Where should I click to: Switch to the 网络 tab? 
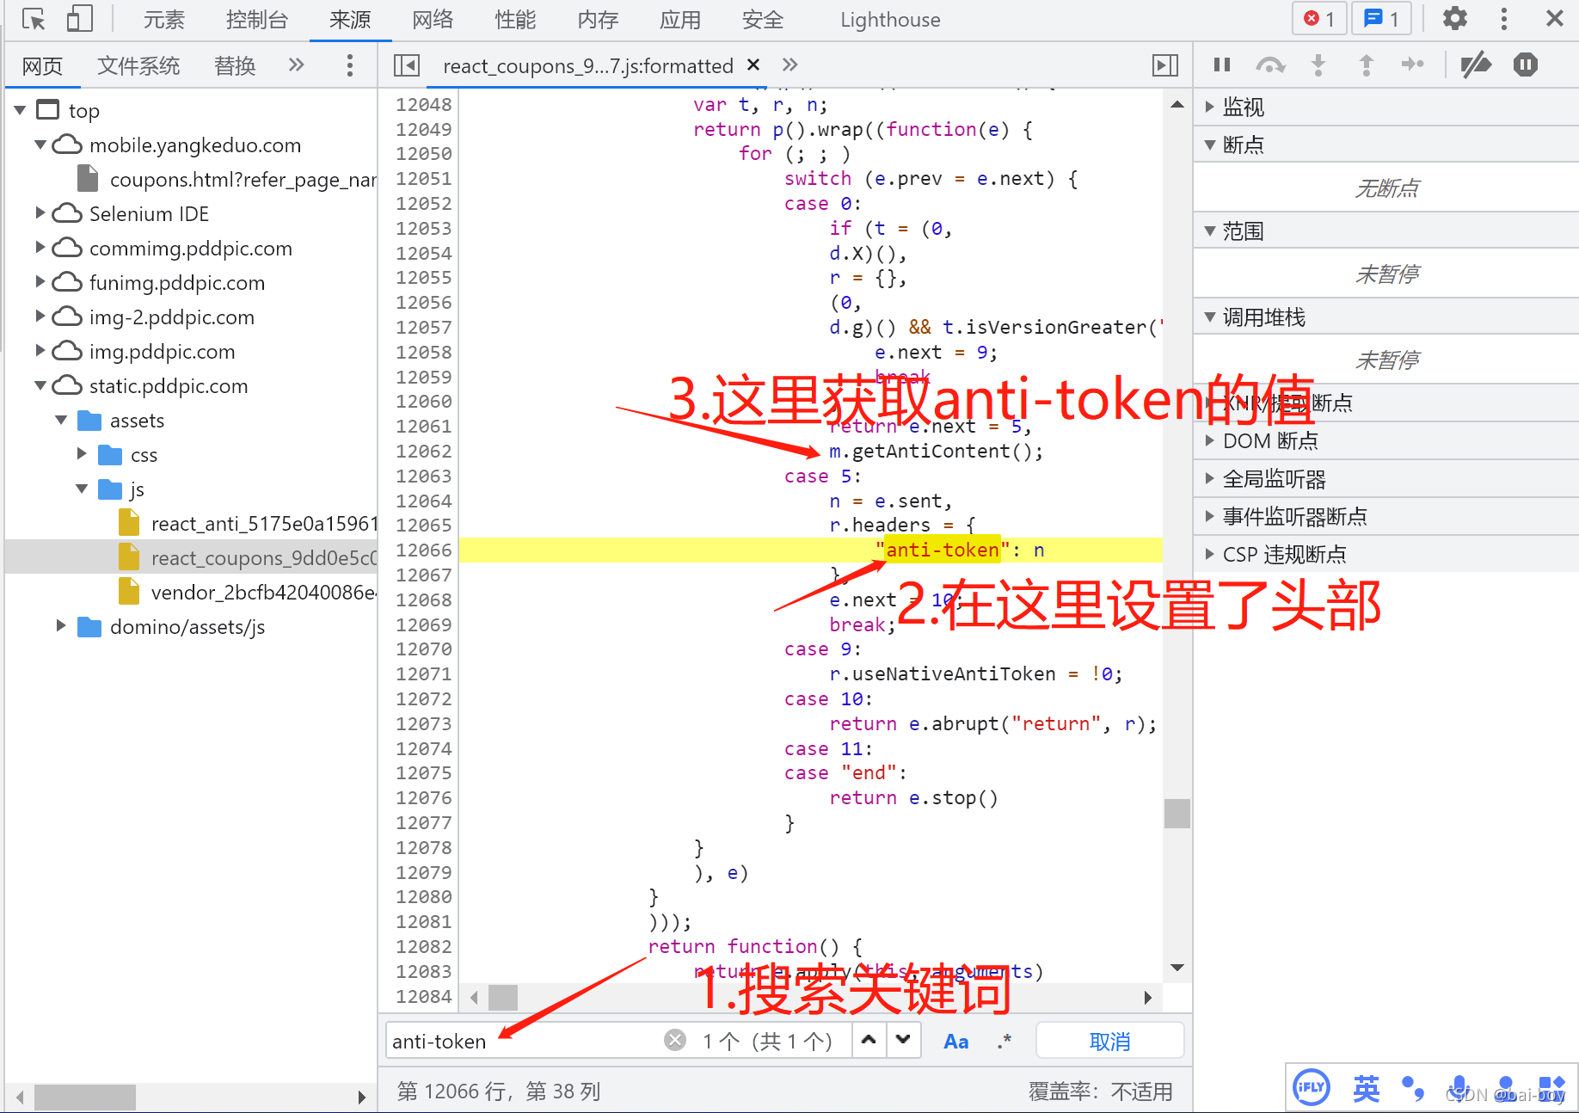pos(433,20)
